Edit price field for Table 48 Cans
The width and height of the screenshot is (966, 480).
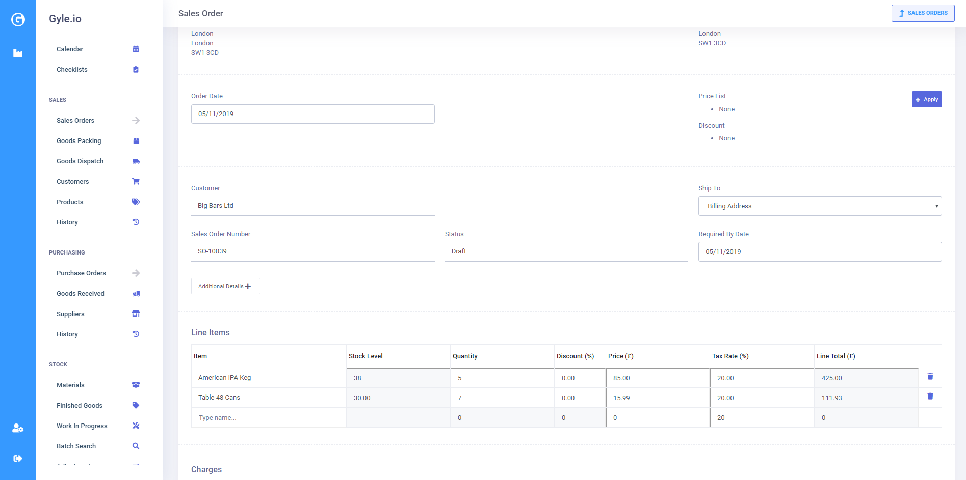(658, 398)
